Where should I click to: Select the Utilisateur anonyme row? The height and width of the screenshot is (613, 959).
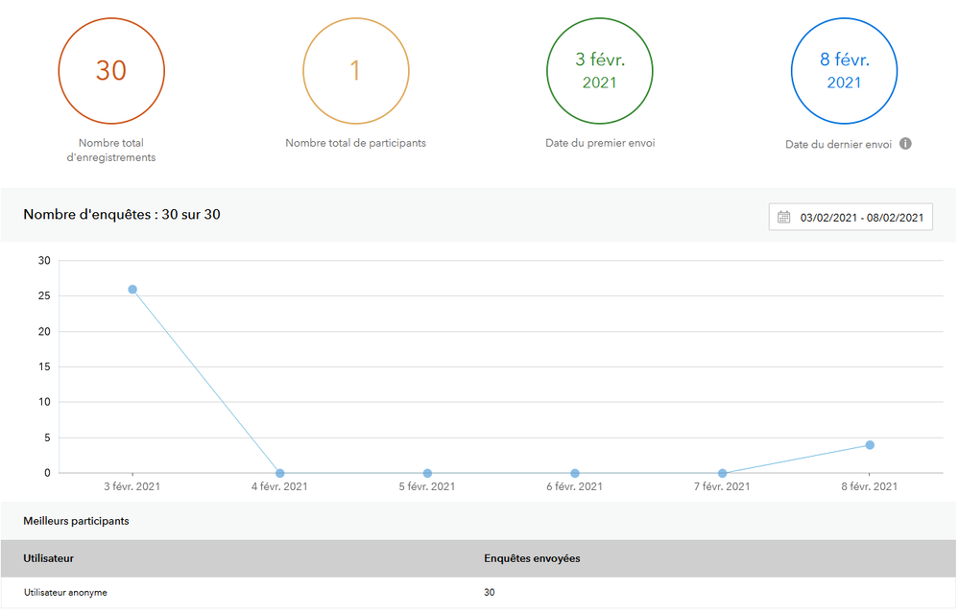coord(65,592)
